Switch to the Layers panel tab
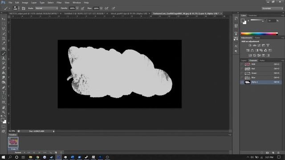 (x=244, y=60)
